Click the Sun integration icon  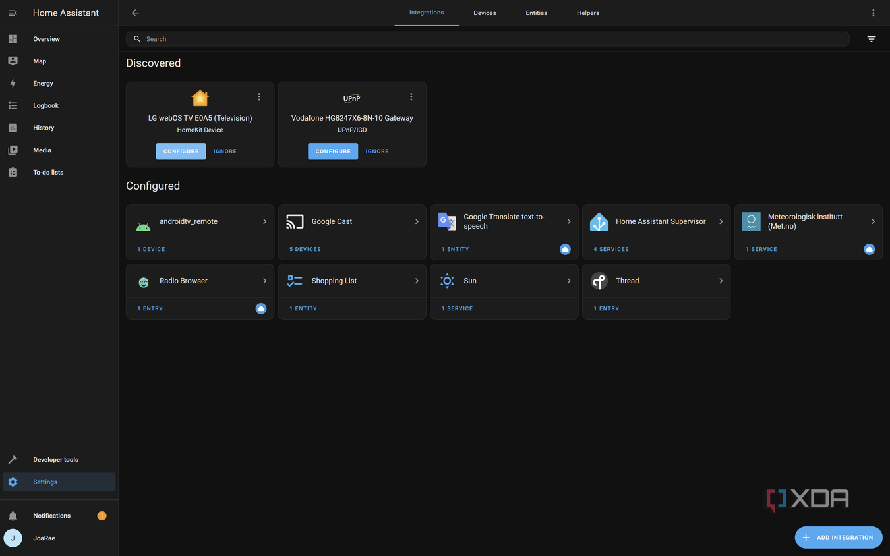point(447,281)
